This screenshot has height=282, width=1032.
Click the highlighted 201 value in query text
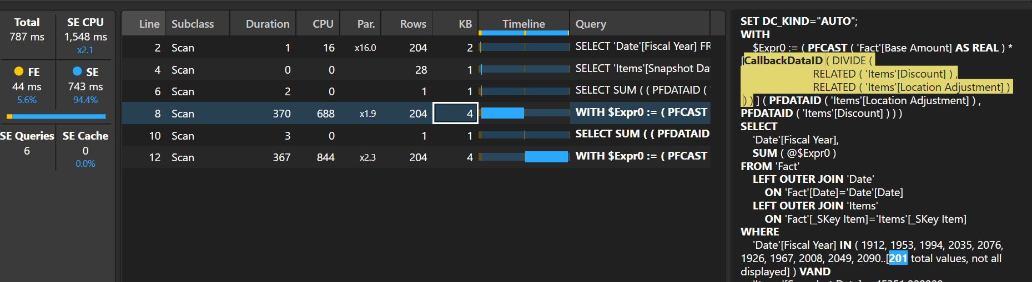898,258
